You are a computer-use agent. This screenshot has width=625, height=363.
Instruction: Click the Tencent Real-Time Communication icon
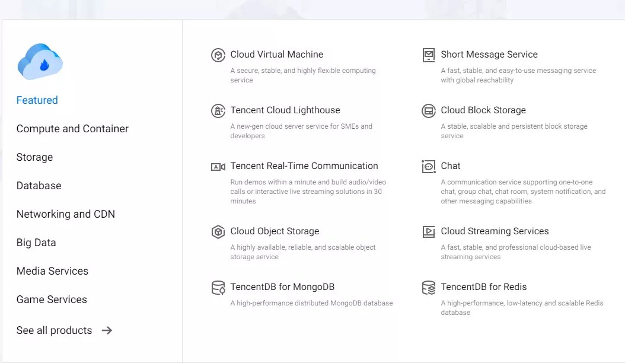click(219, 166)
